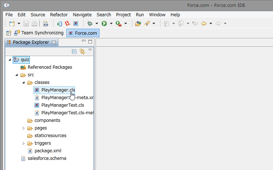The height and width of the screenshot is (170, 273).
Task: Click the red S toolbar icon
Action: [67, 24]
